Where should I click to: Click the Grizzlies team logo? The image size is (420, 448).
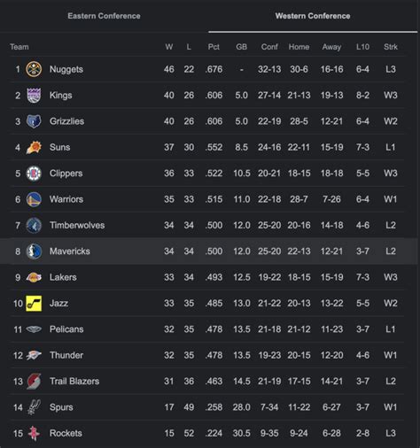[34, 121]
